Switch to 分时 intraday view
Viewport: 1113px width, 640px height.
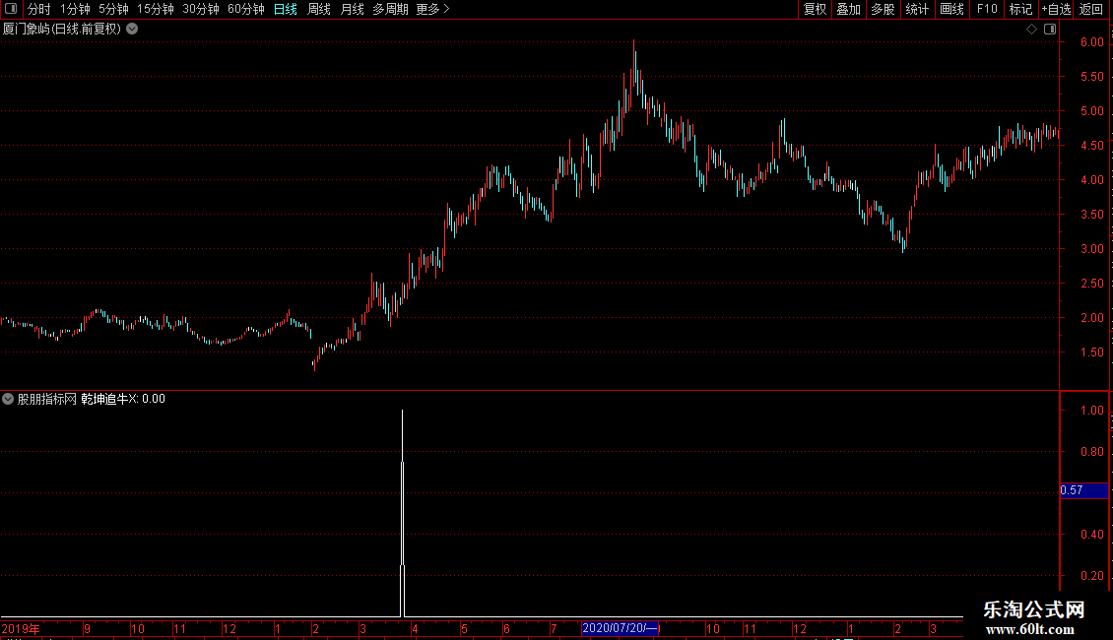[39, 9]
